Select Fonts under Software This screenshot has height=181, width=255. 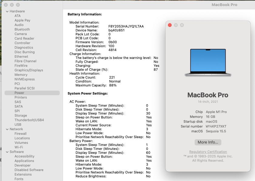pos(19,179)
